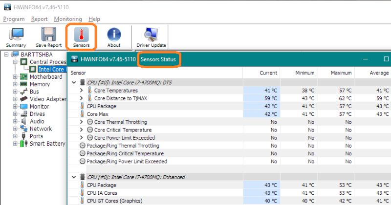Select the Network tree icon
Screen dimensions: 391x205
[23, 129]
